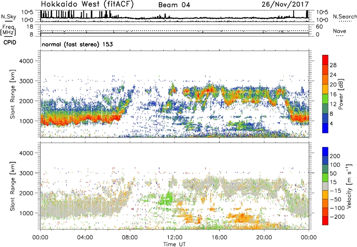
Task: Click the Velocity color bar
Action: click(x=325, y=186)
